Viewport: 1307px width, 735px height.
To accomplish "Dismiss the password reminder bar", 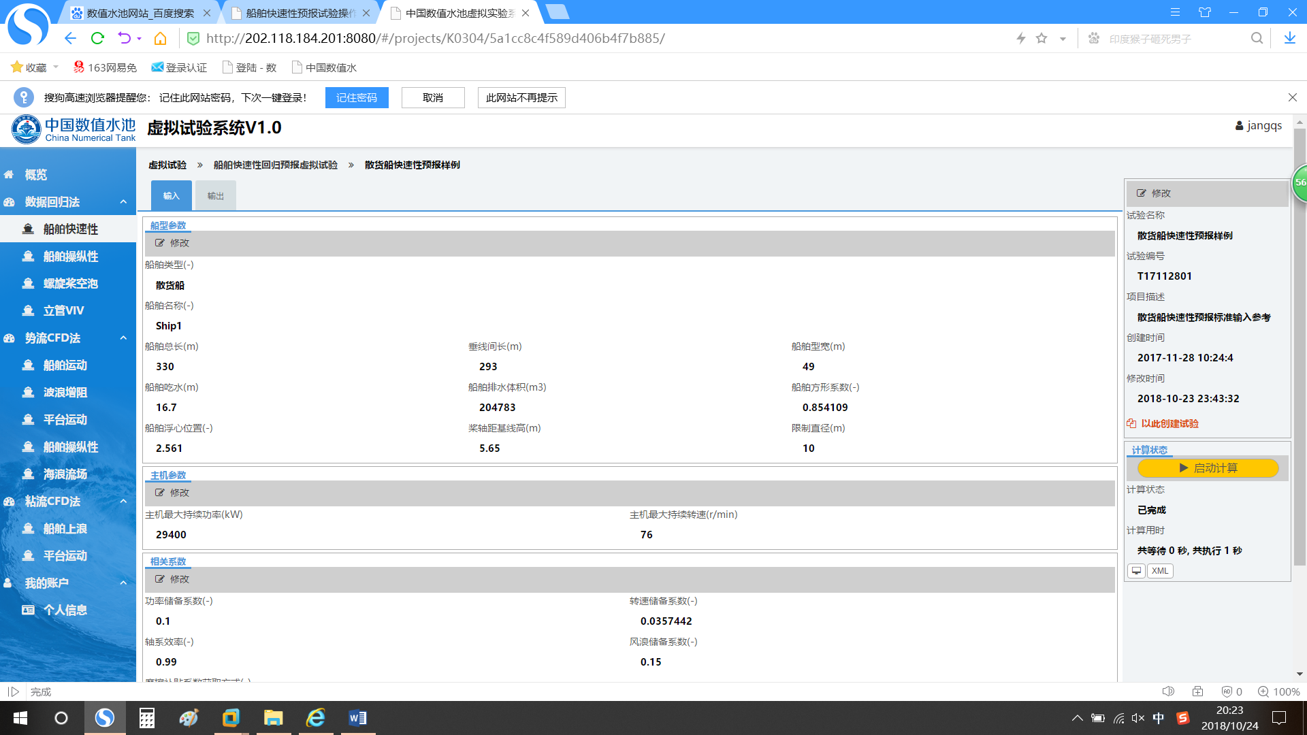I will tap(1292, 97).
